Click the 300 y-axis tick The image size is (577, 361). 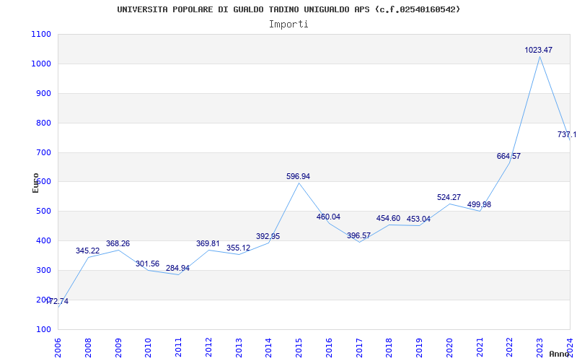[43, 270]
